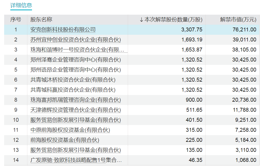
Task: Open 天津德辉投资管理合伙企业(有限合伙) link
Action: pyautogui.click(x=76, y=110)
